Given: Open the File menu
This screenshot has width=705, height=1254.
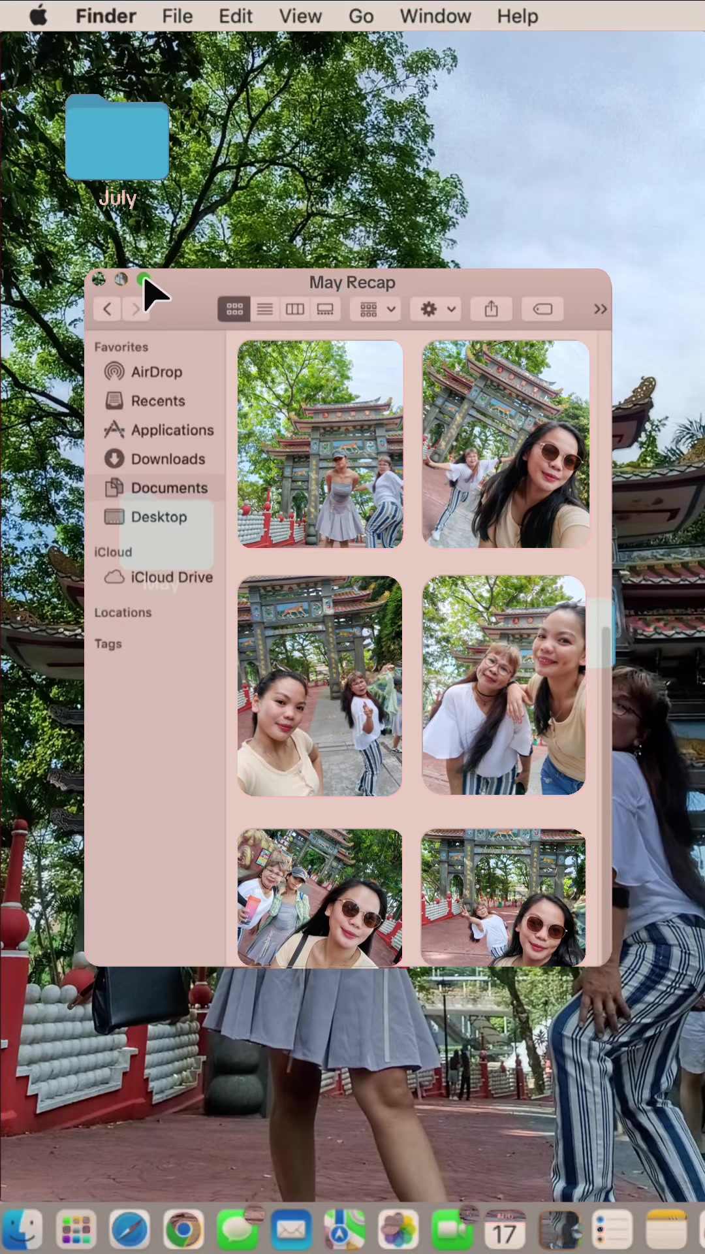Looking at the screenshot, I should coord(177,16).
